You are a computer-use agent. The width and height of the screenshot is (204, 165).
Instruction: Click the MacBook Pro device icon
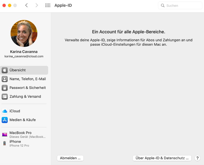pos(5,134)
